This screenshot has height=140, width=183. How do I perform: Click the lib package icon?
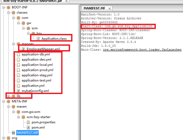click(x=14, y=96)
